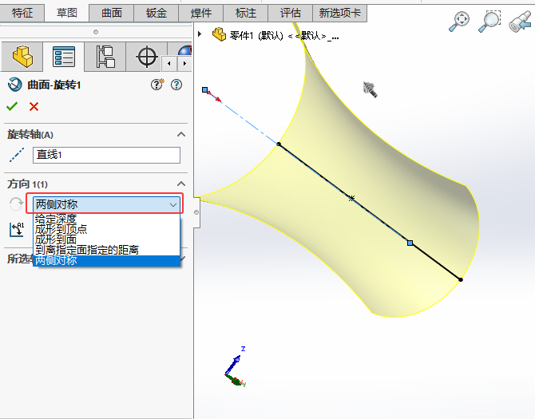The height and width of the screenshot is (419, 535).
Task: Switch to the 评估 tab
Action: (291, 13)
